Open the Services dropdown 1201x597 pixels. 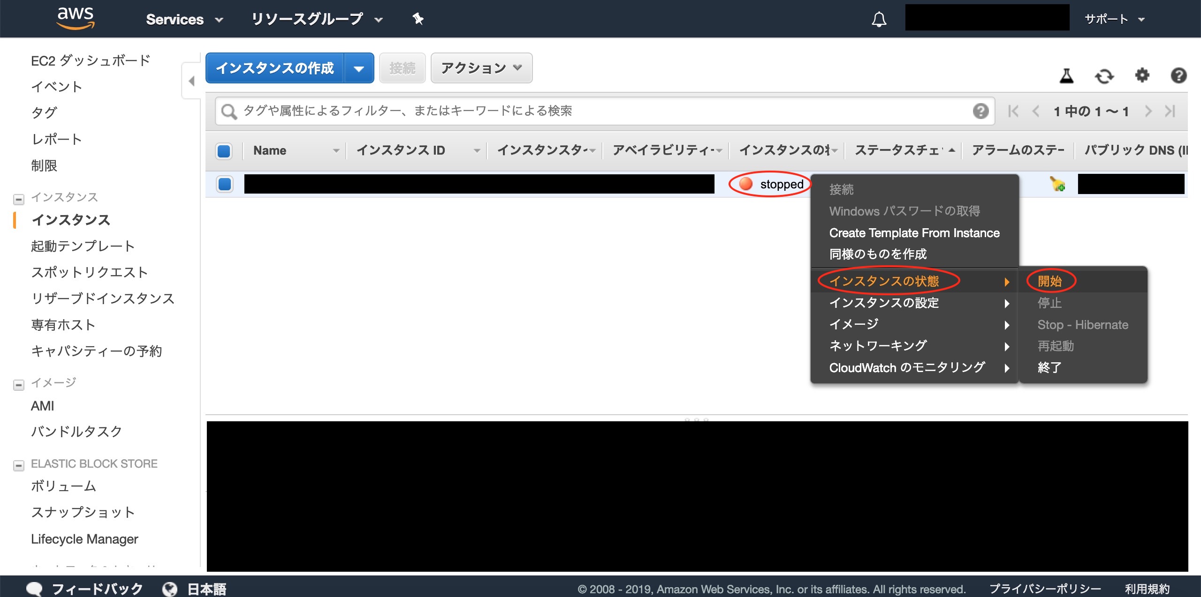(x=184, y=19)
